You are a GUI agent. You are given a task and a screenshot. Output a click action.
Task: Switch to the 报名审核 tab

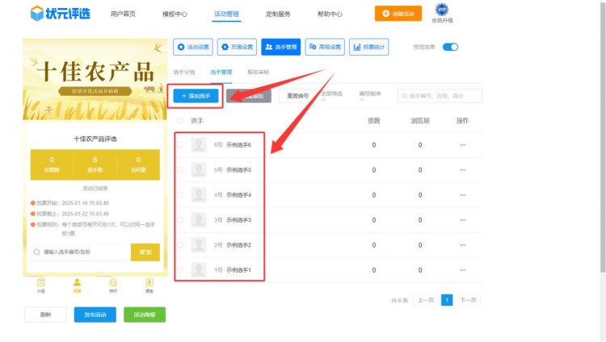pos(258,72)
